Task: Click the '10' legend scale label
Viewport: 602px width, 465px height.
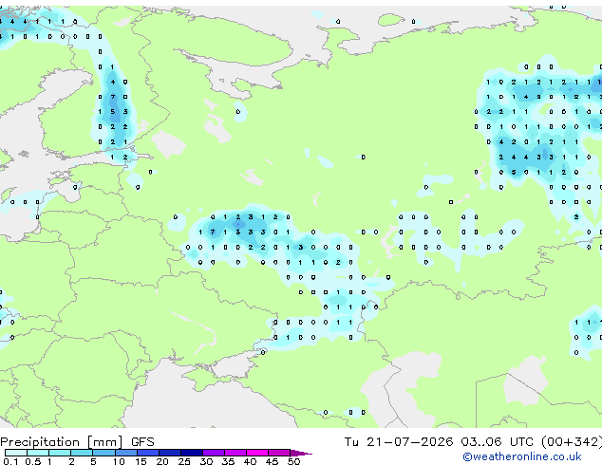Action: click(x=119, y=461)
